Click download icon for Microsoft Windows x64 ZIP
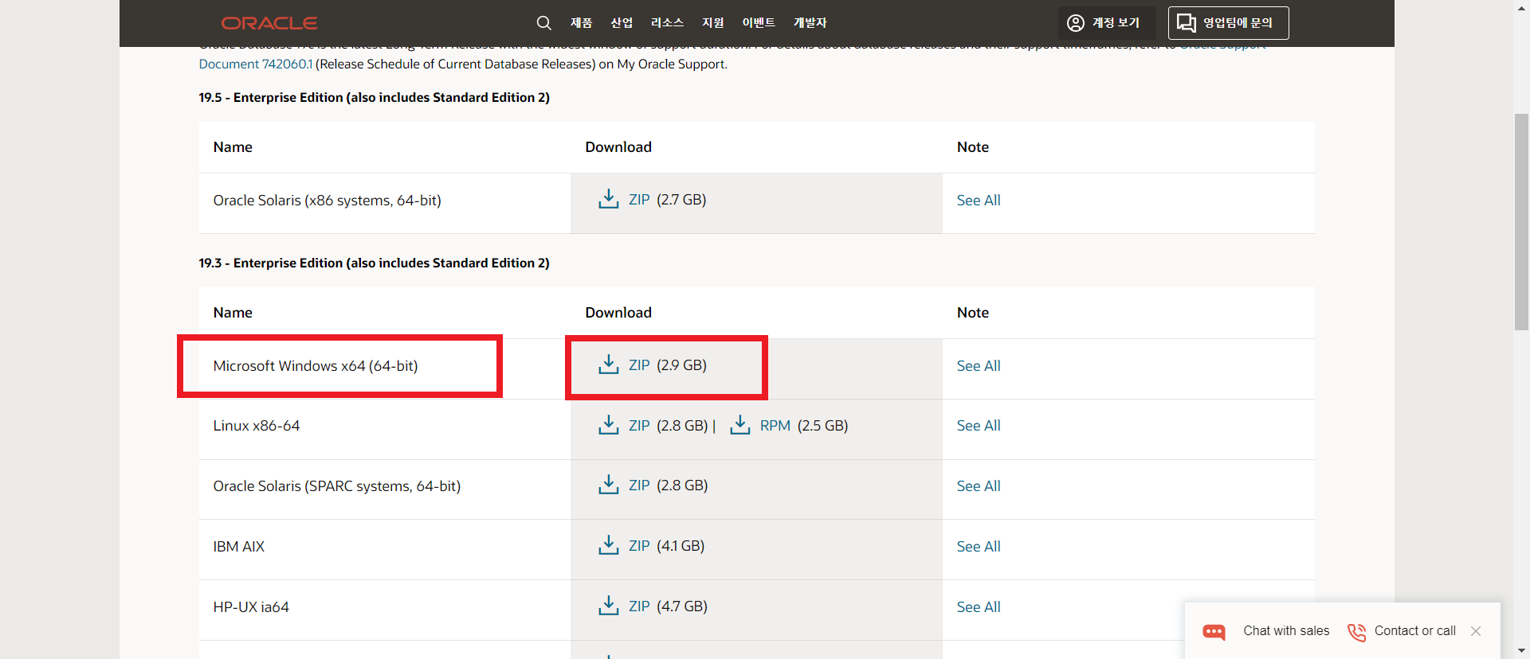1530x659 pixels. 609,365
